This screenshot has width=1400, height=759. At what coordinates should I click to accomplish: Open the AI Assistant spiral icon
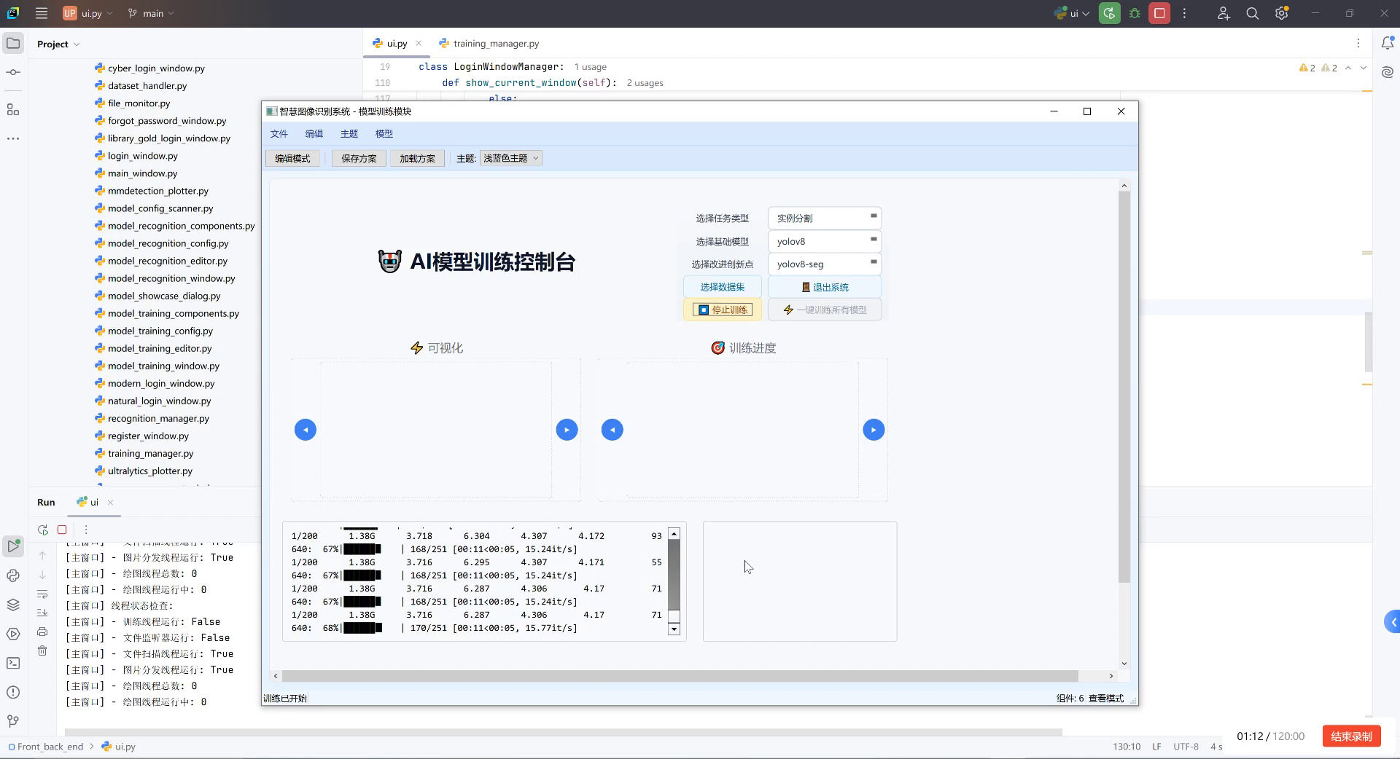(x=1388, y=72)
